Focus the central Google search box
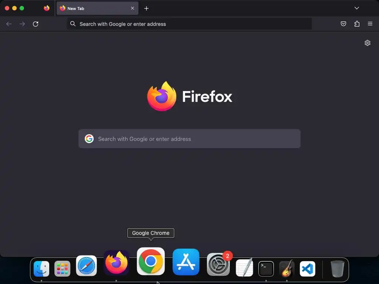The width and height of the screenshot is (379, 284). point(189,139)
